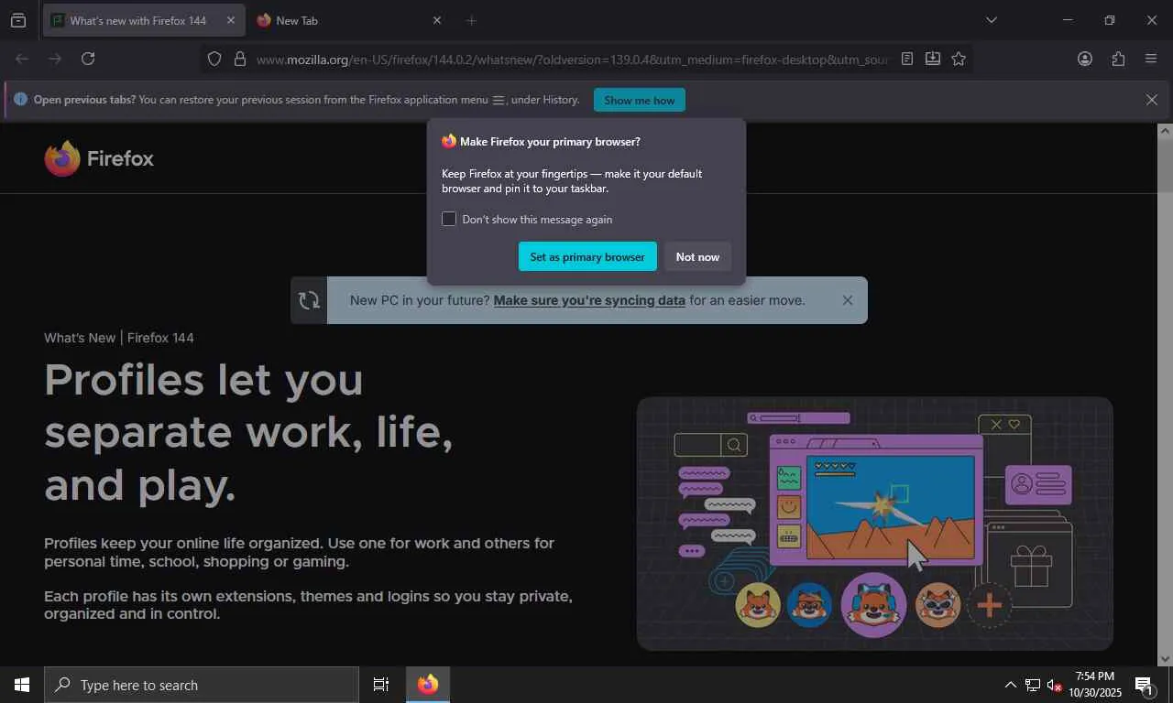Image resolution: width=1173 pixels, height=703 pixels.
Task: Choose 'Not now' in the popup
Action: [x=697, y=256]
